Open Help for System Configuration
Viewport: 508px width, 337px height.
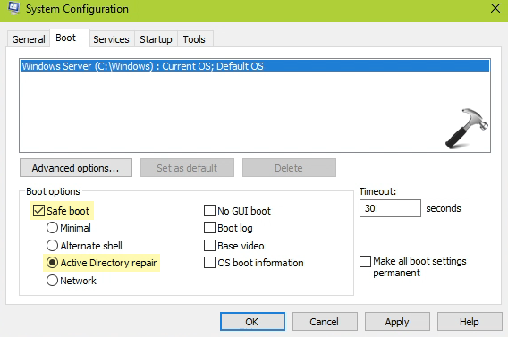pyautogui.click(x=470, y=322)
